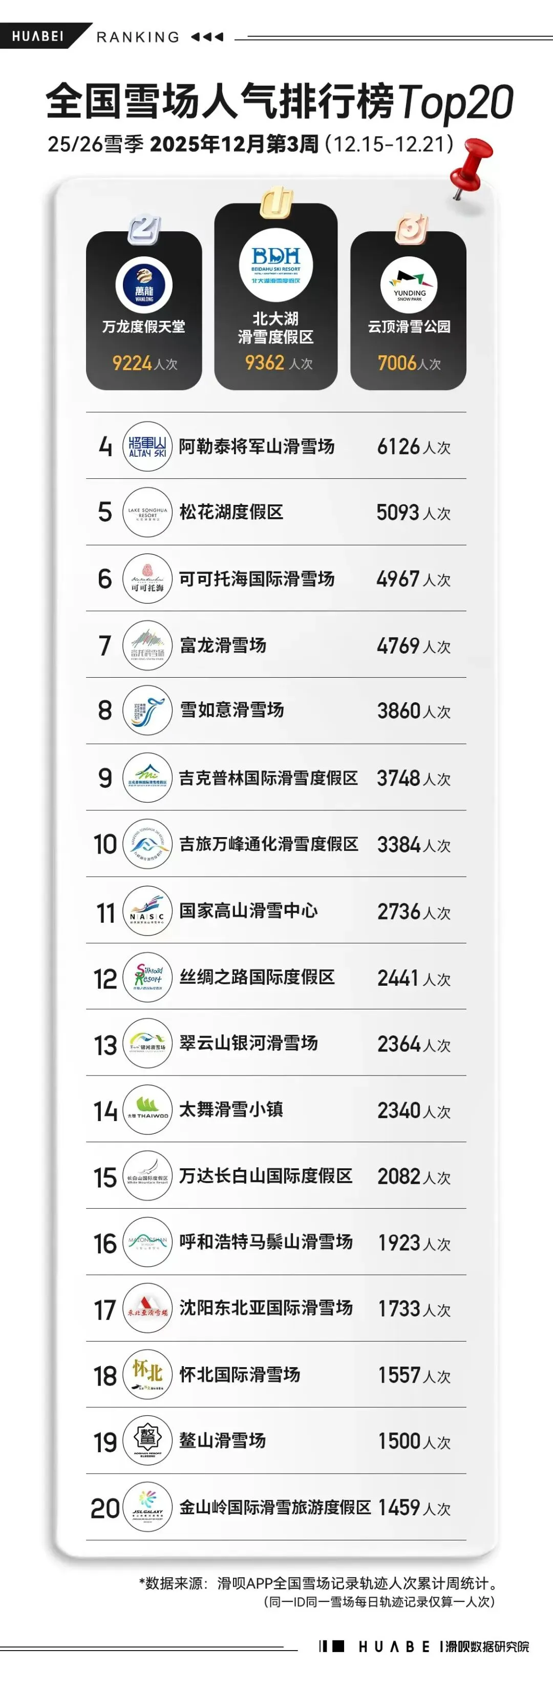
Task: Click the 富龙滑雪场 name text
Action: 223,645
